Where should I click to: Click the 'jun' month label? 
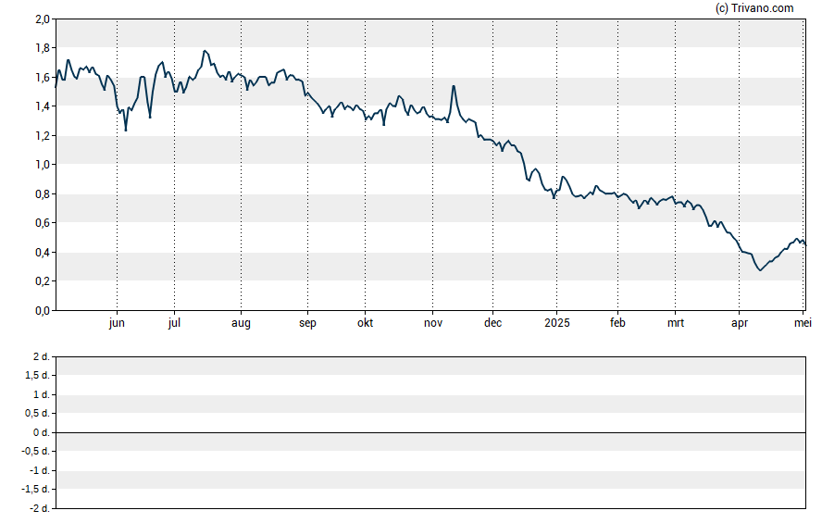pos(117,323)
